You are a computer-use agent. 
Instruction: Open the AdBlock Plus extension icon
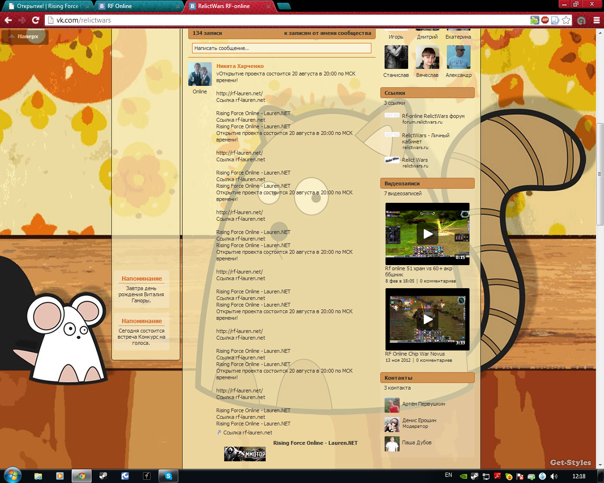point(545,20)
